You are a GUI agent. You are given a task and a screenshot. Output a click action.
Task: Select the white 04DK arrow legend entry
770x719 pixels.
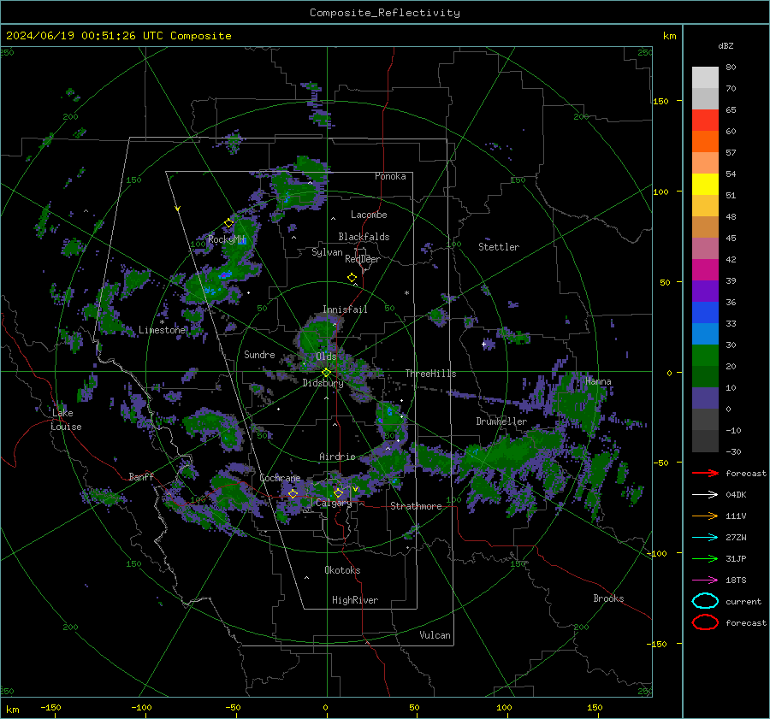705,495
